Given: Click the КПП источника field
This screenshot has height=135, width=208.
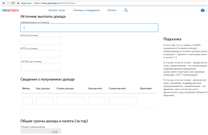Looking at the screenshot, I should tap(41, 54).
